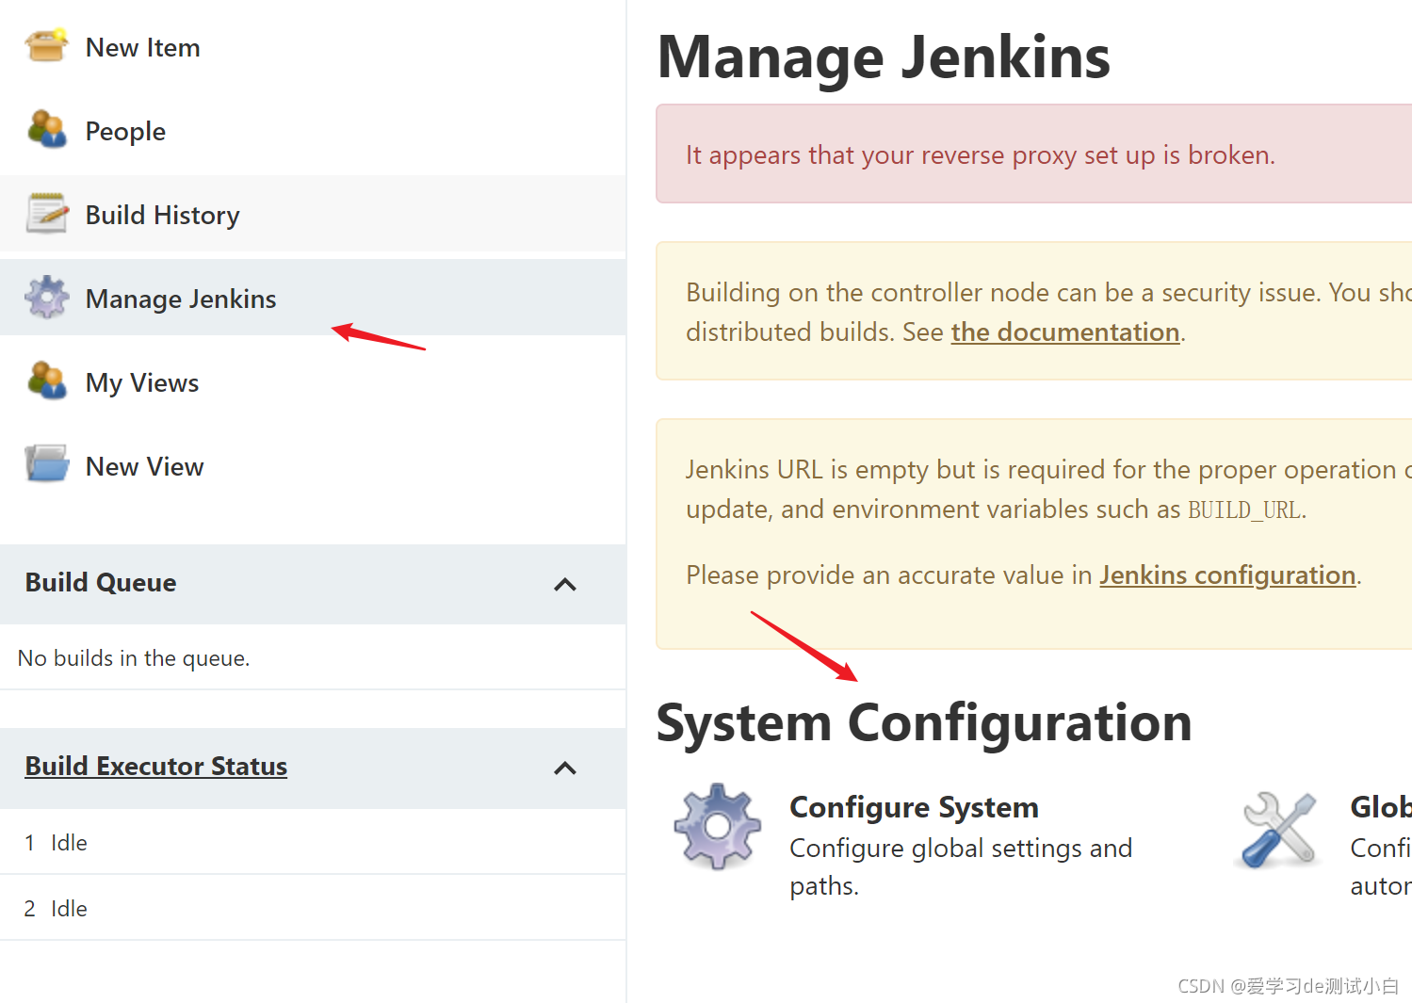The height and width of the screenshot is (1003, 1412).
Task: Click the System Configuration heading
Action: (x=923, y=723)
